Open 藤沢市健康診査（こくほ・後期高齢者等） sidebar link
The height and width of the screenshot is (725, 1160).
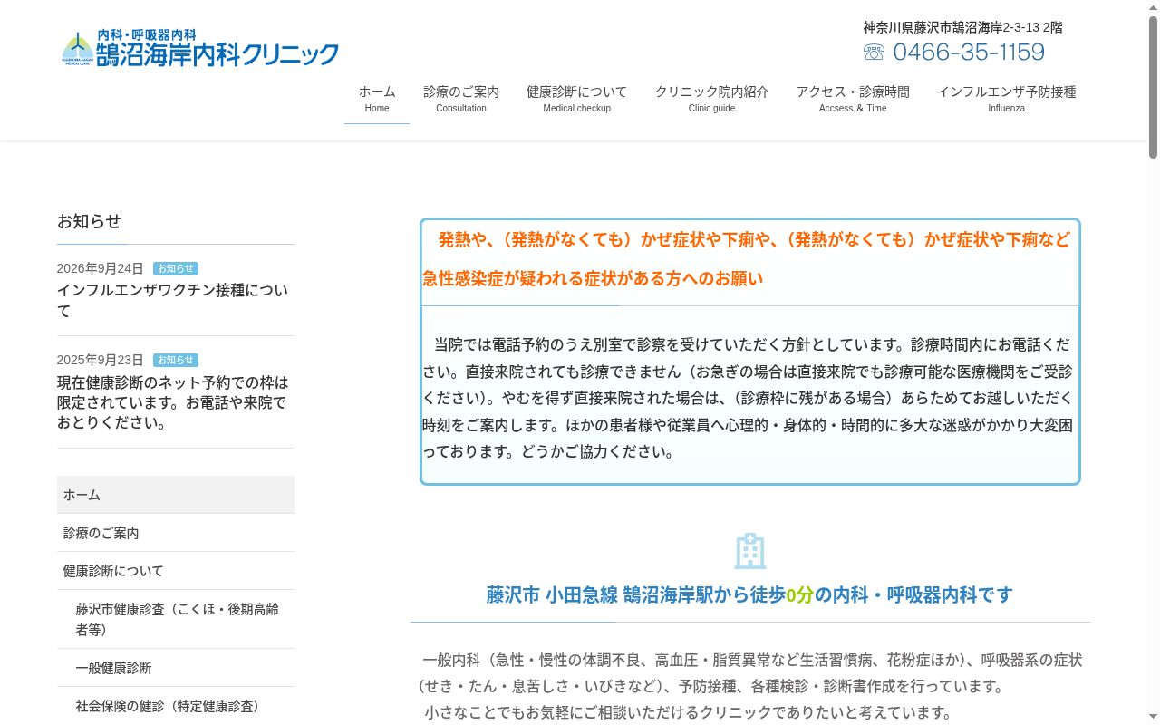tap(176, 619)
